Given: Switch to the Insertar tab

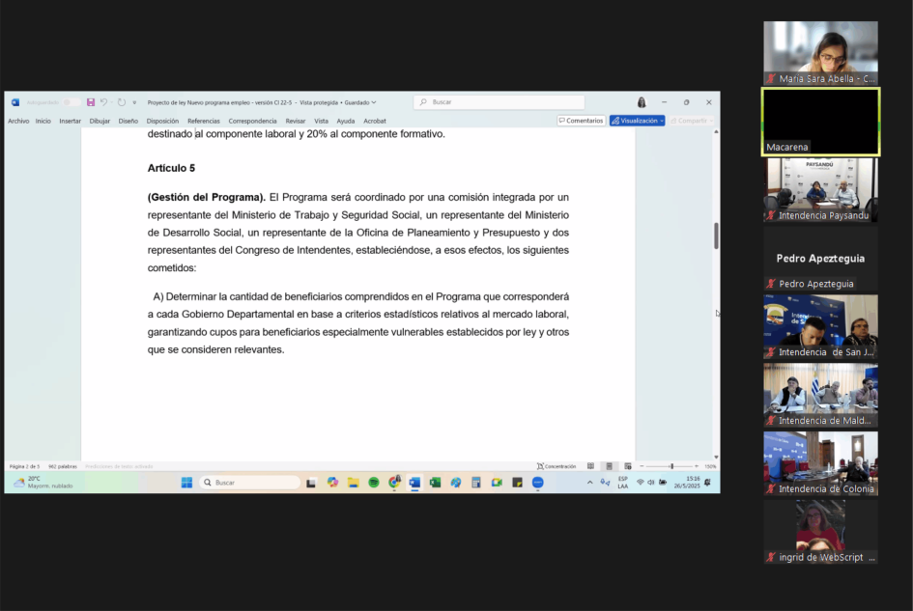Looking at the screenshot, I should pos(70,121).
